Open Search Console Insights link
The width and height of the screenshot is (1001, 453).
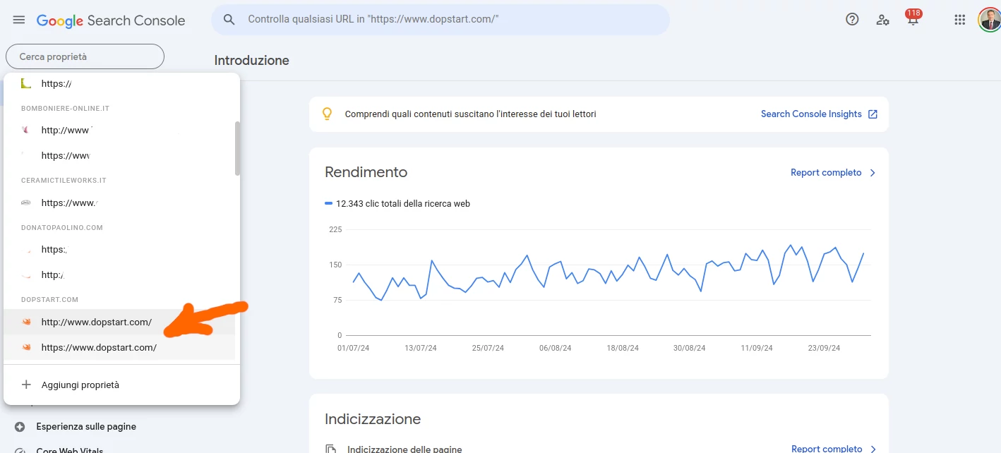pyautogui.click(x=811, y=114)
